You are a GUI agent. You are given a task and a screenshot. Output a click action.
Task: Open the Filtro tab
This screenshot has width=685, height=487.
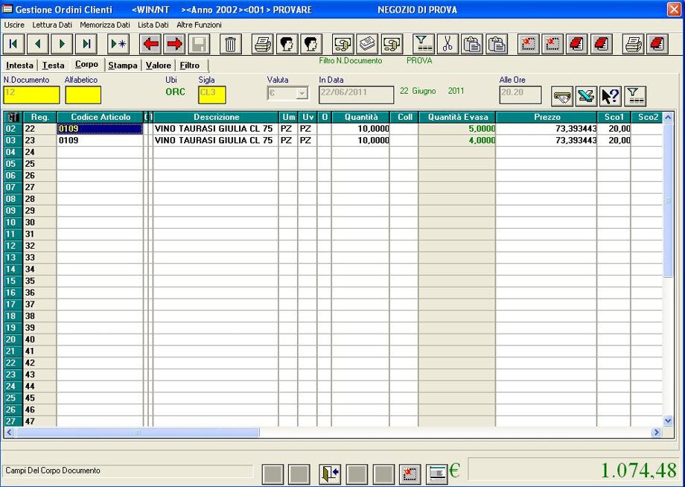click(x=190, y=66)
